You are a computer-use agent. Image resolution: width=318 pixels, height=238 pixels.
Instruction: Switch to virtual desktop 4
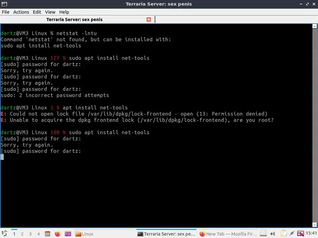39,234
